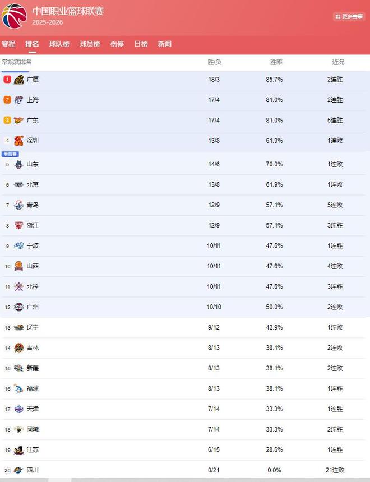Click the 上海 team logo
The image size is (370, 482).
point(19,100)
